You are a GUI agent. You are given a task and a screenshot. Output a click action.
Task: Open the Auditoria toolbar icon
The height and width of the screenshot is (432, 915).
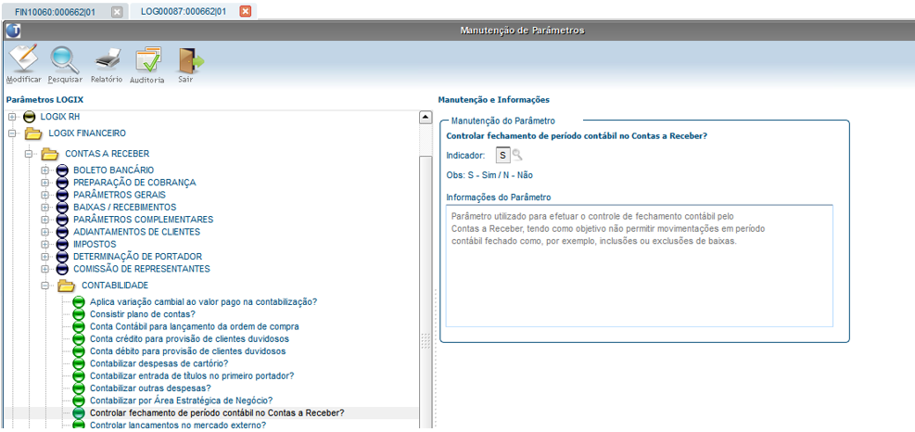pyautogui.click(x=147, y=59)
